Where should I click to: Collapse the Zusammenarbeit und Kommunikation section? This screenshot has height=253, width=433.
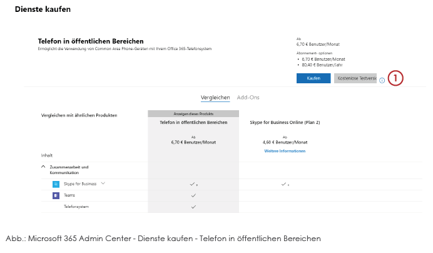point(43,167)
